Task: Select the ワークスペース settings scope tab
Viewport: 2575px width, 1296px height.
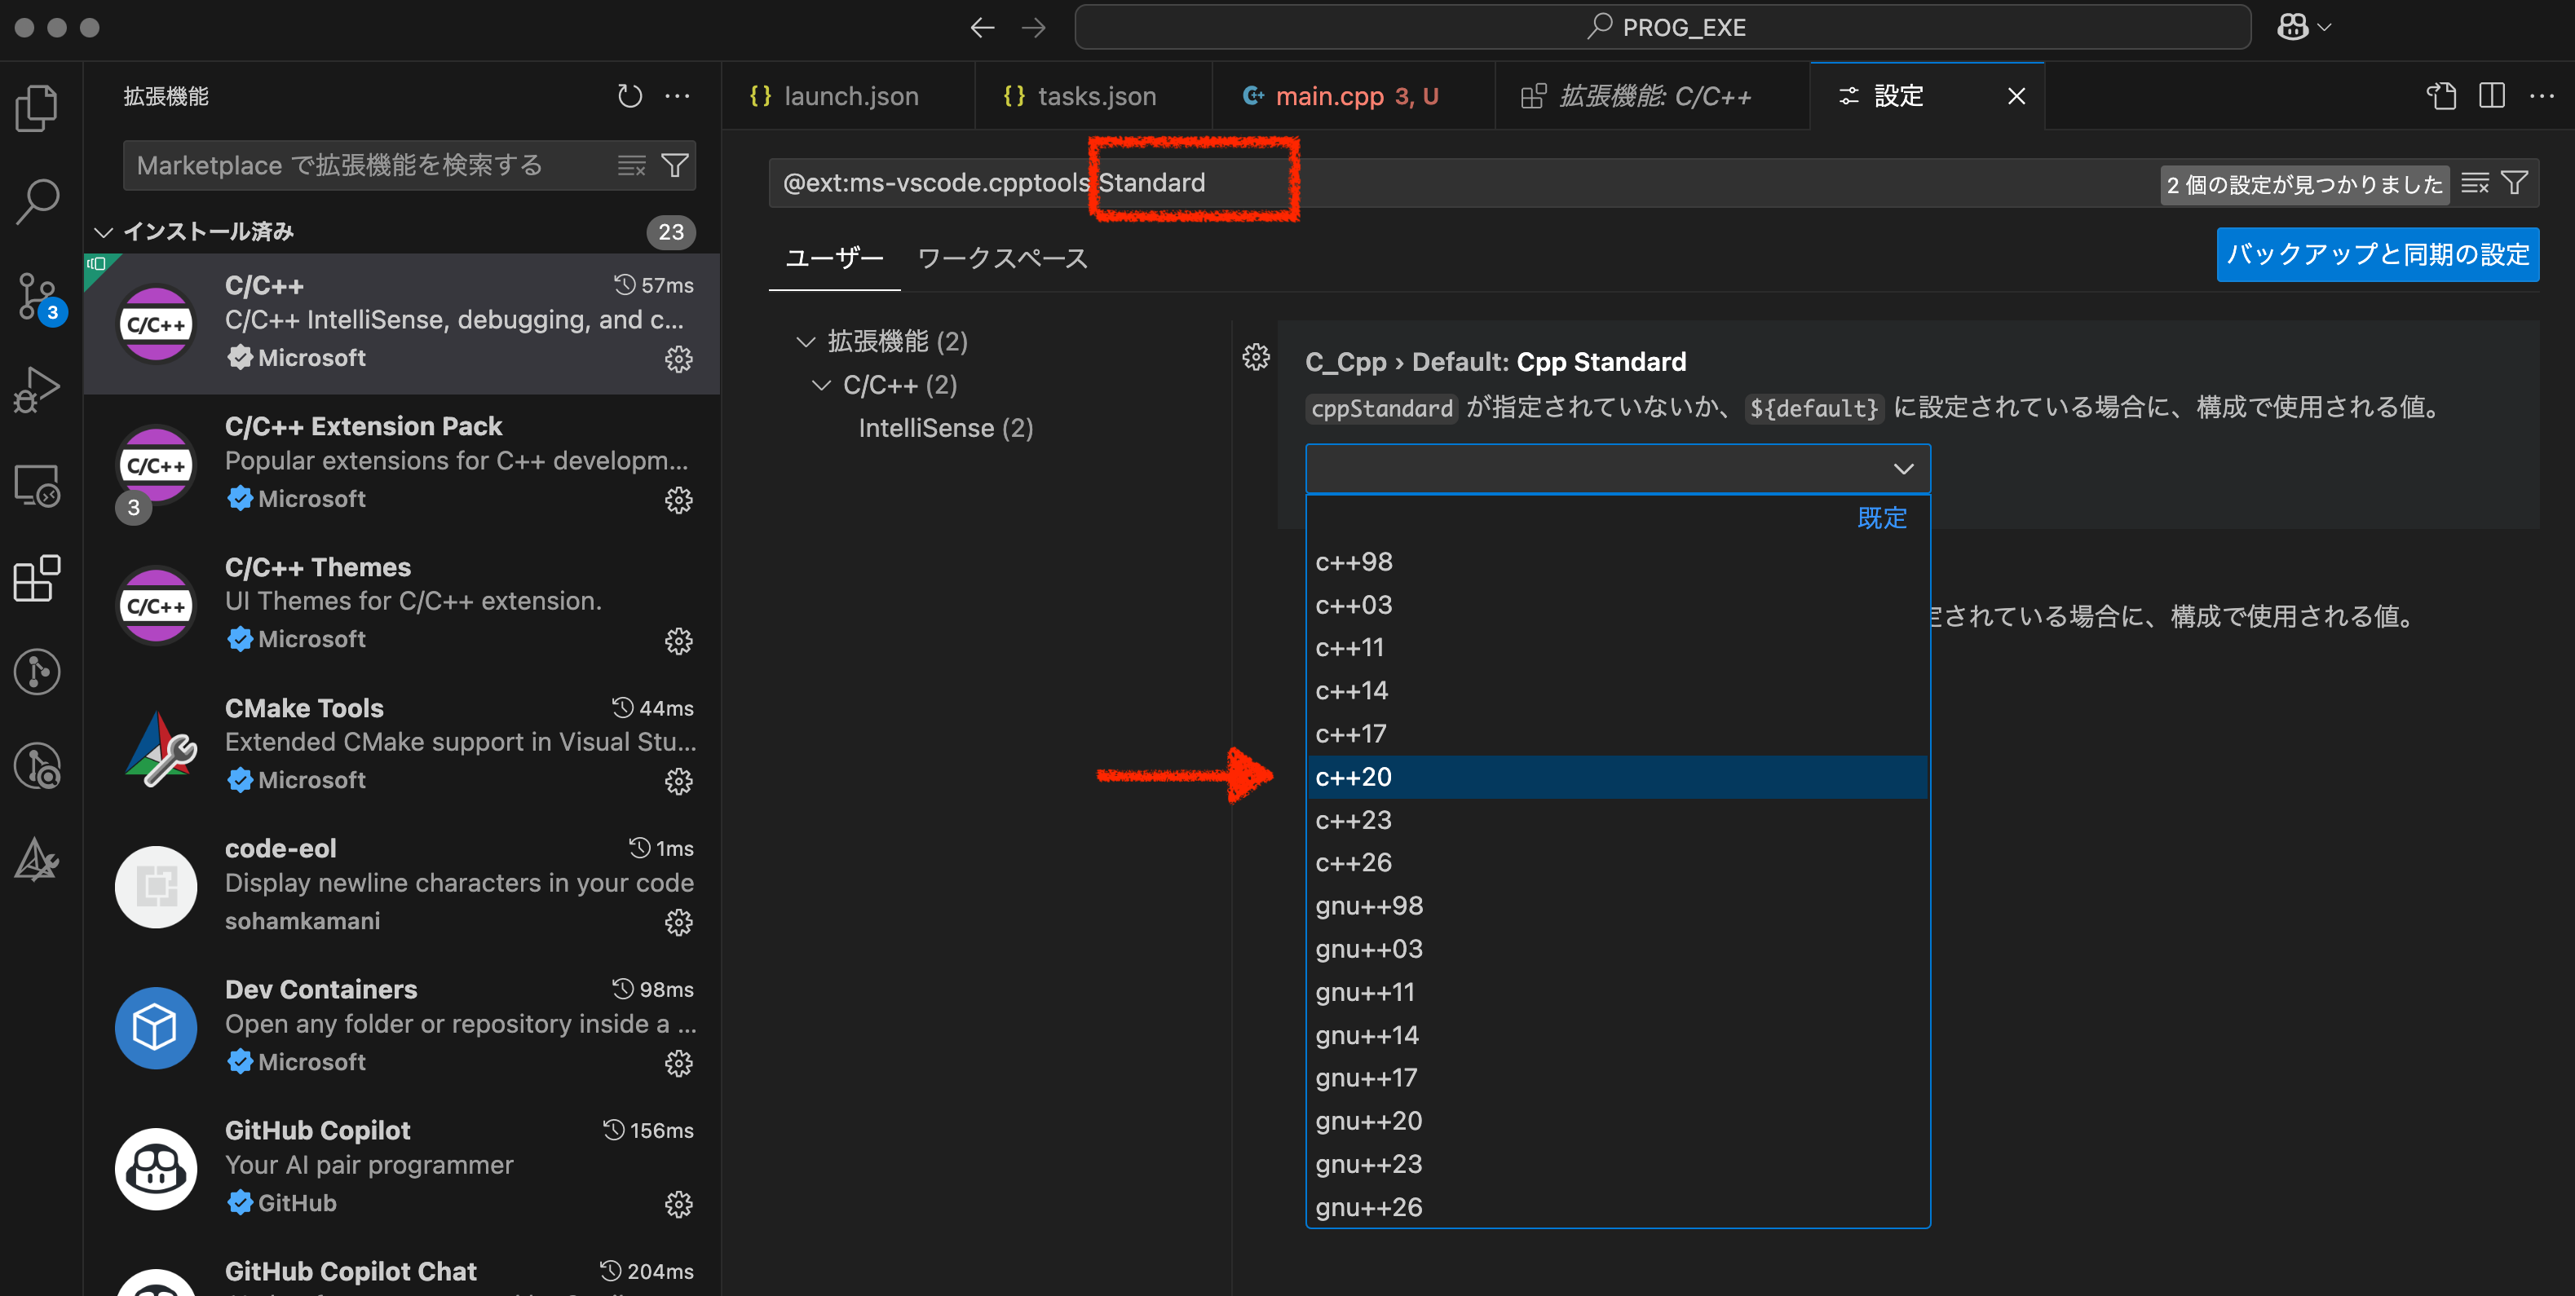Action: pos(1003,258)
